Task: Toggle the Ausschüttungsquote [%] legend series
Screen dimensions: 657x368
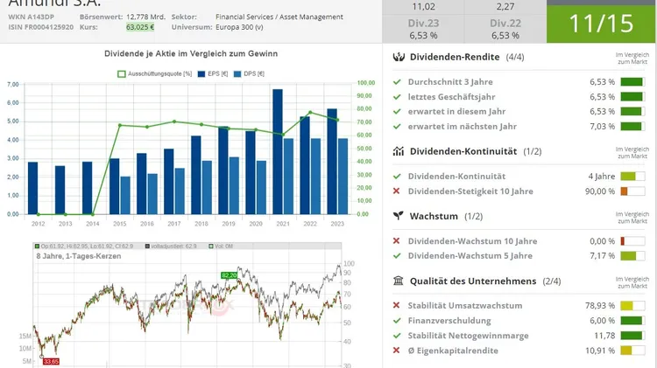Action: click(x=154, y=74)
